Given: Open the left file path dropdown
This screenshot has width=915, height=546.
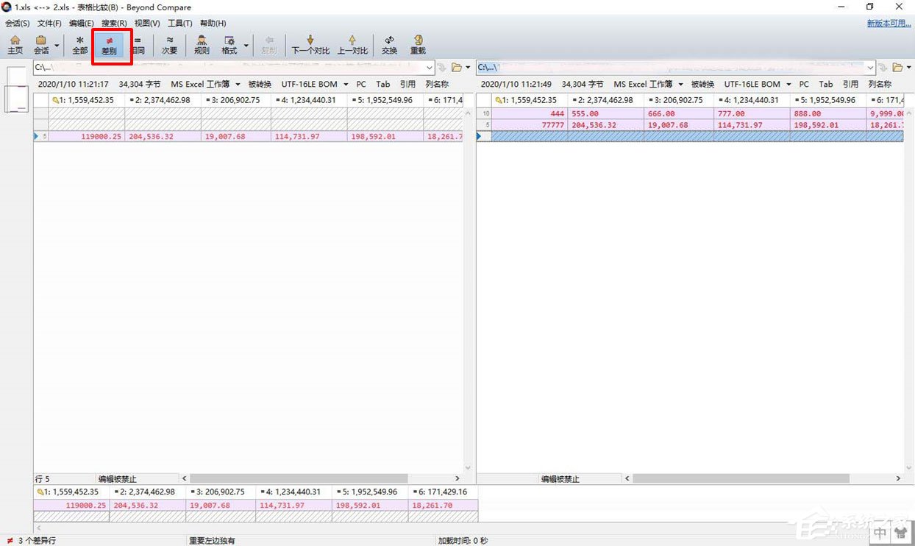Looking at the screenshot, I should [430, 68].
